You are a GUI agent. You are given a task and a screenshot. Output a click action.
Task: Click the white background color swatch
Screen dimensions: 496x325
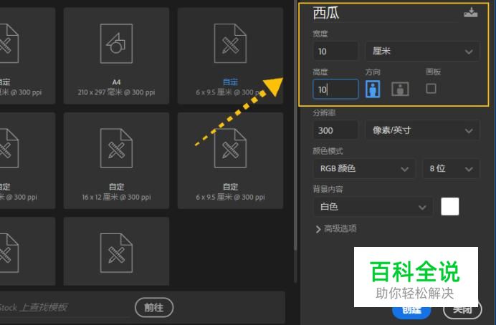coord(450,207)
